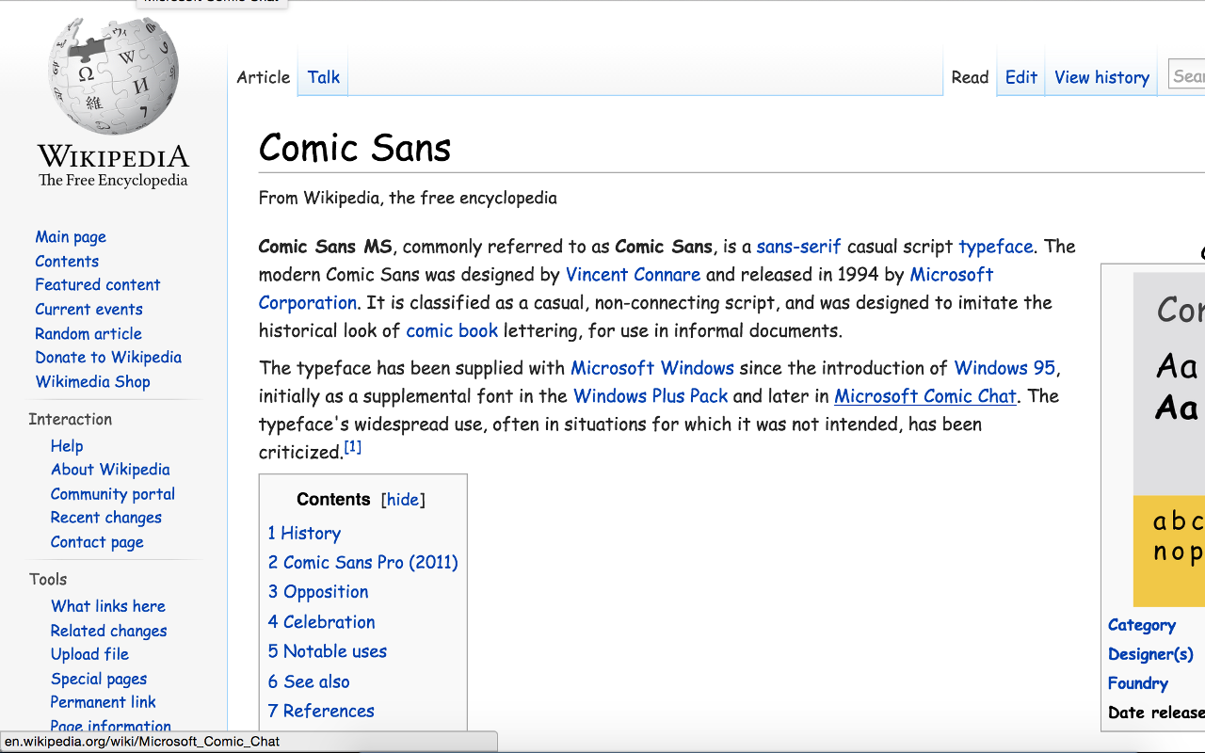Open What links here tool

tap(108, 606)
